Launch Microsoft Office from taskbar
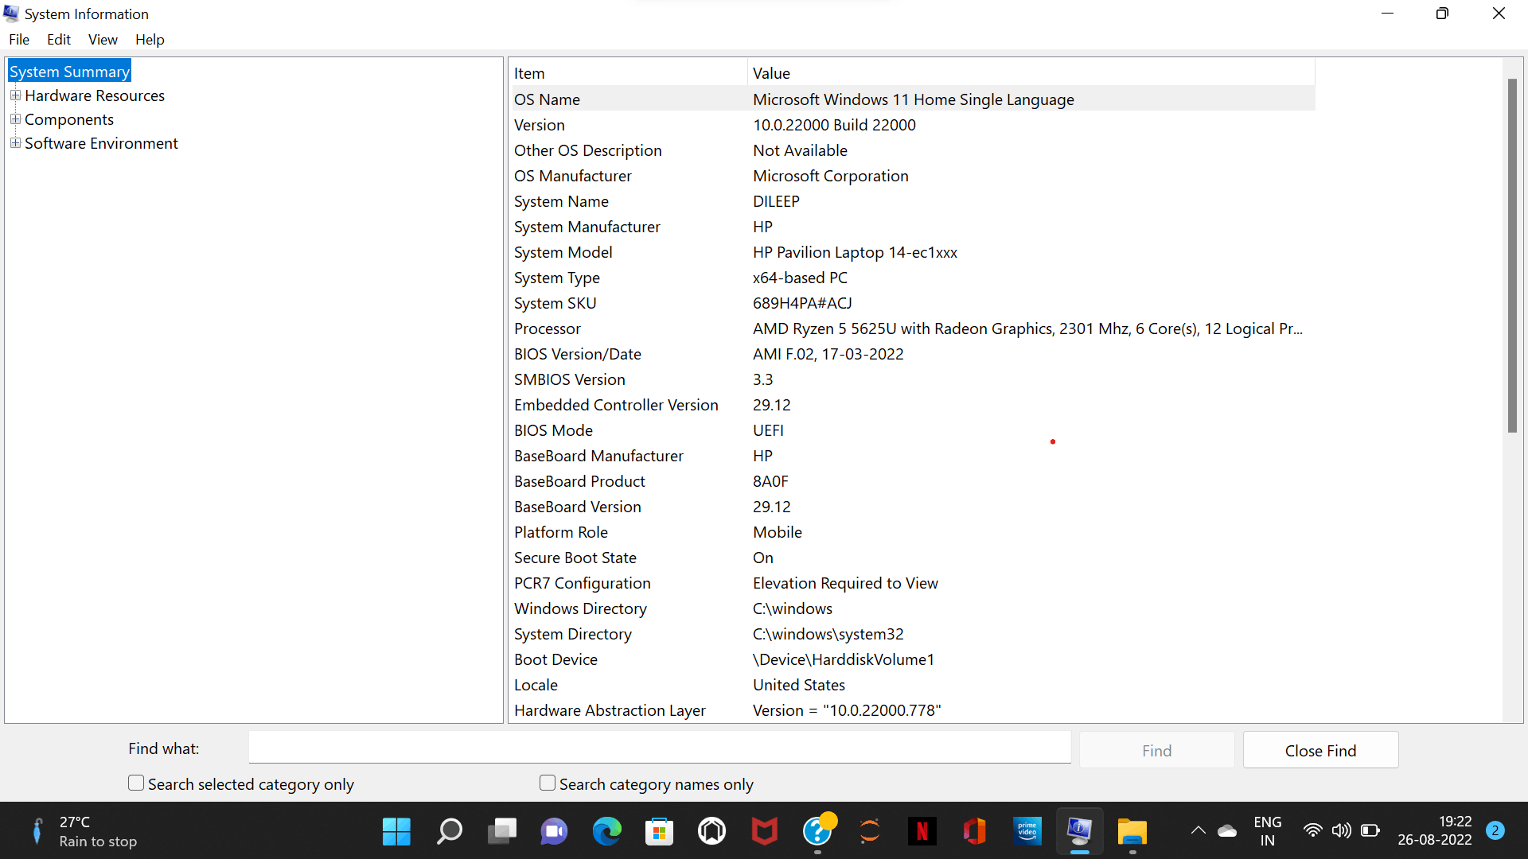The image size is (1528, 859). click(x=975, y=831)
